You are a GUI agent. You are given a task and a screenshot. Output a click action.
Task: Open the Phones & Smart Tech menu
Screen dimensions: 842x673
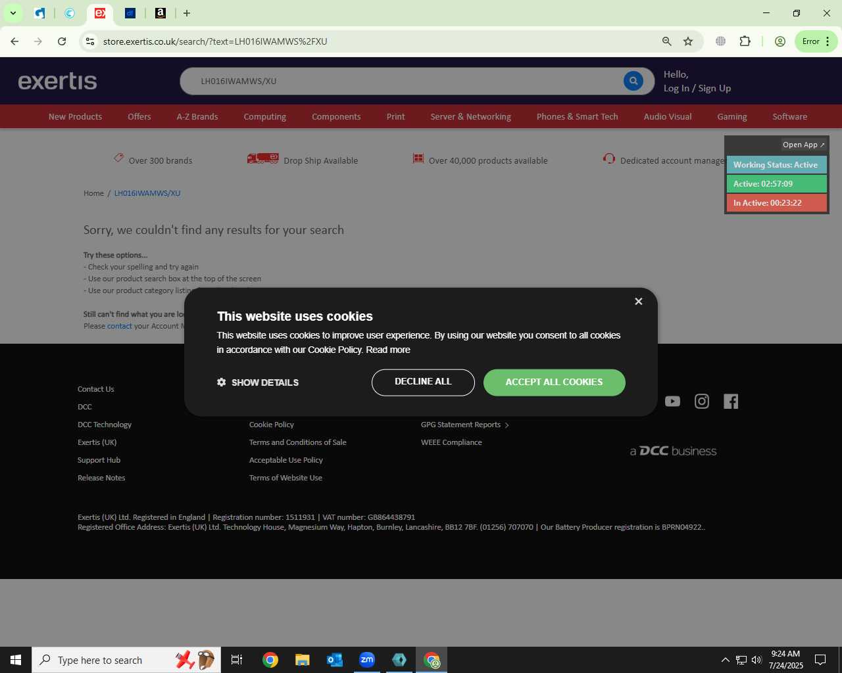pyautogui.click(x=577, y=116)
